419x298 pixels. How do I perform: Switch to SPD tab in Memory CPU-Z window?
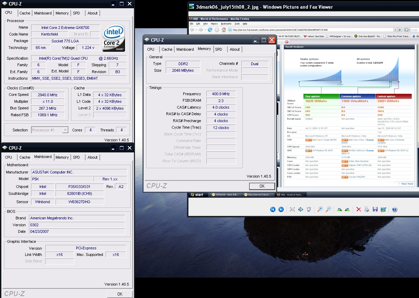pyautogui.click(x=218, y=49)
